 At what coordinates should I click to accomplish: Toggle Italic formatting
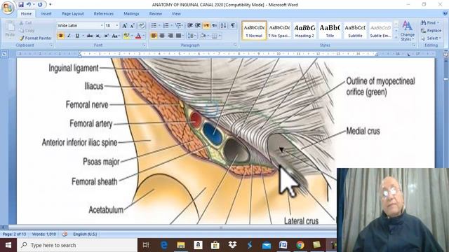pyautogui.click(x=69, y=36)
